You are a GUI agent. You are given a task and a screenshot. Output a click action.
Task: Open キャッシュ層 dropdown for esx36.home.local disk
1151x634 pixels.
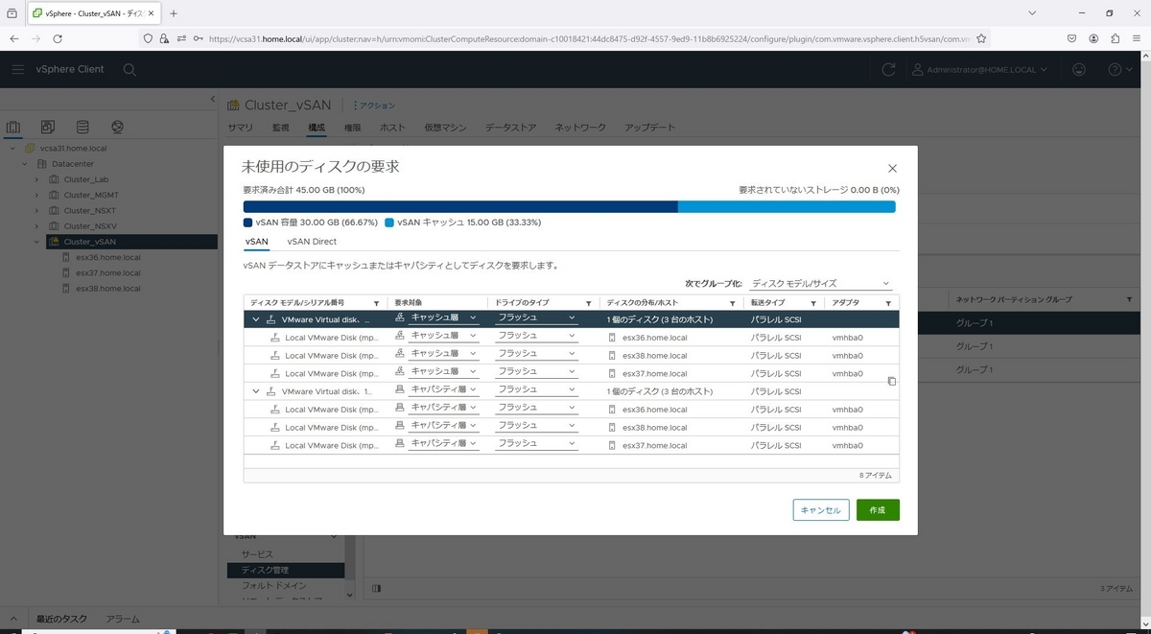coord(443,336)
